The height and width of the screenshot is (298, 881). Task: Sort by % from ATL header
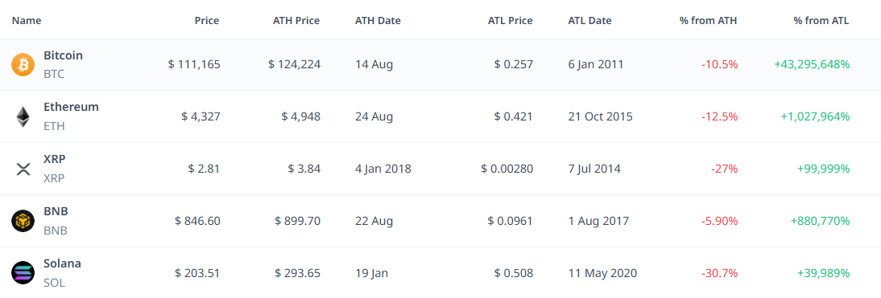[821, 21]
